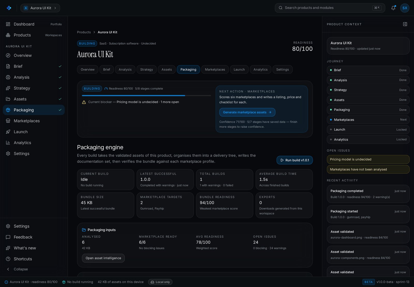This screenshot has width=414, height=287.
Task: Click the app logo icon in the top-left corner
Action: pos(9,8)
